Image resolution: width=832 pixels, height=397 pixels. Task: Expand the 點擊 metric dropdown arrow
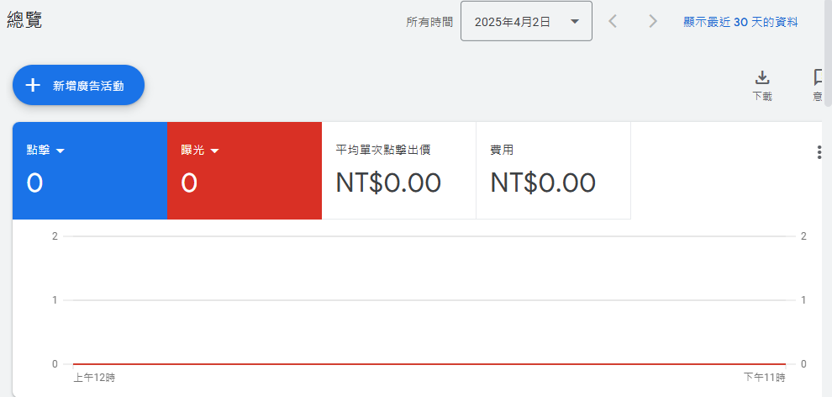60,151
